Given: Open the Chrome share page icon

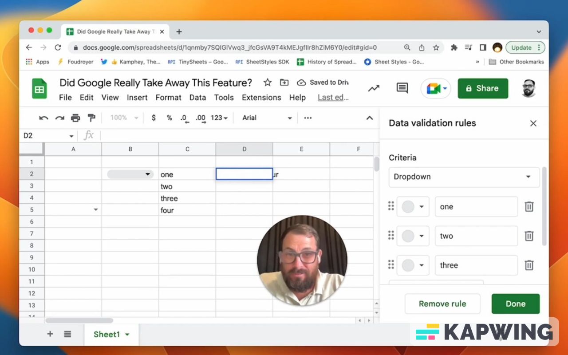Looking at the screenshot, I should pos(422,47).
